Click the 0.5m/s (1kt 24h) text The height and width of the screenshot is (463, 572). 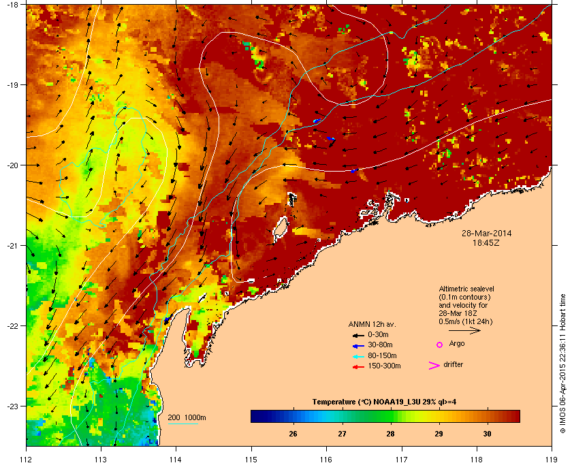coord(466,322)
